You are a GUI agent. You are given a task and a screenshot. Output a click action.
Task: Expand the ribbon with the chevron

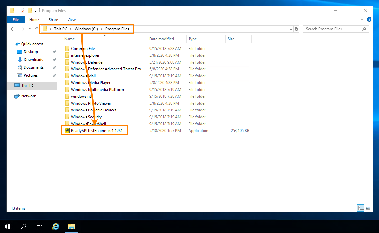362,19
